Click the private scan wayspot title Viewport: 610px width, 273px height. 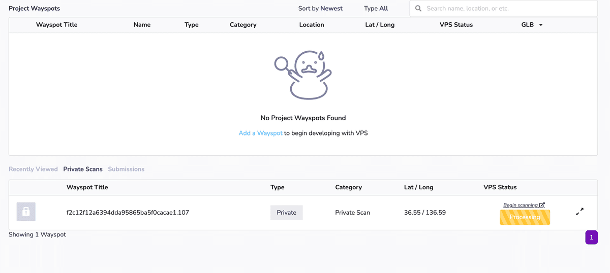click(128, 213)
